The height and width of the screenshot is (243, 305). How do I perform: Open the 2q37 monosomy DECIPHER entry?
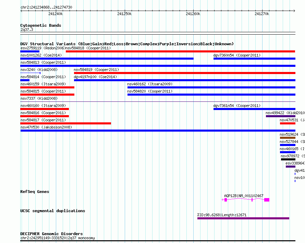pos(58,238)
